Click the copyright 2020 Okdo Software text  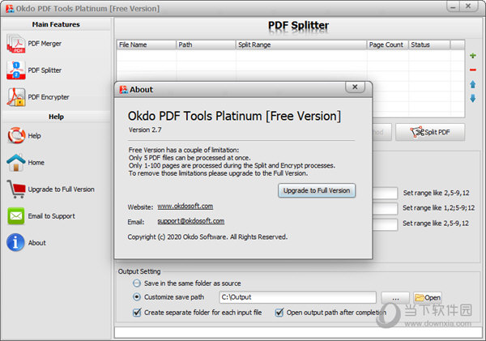tap(207, 237)
